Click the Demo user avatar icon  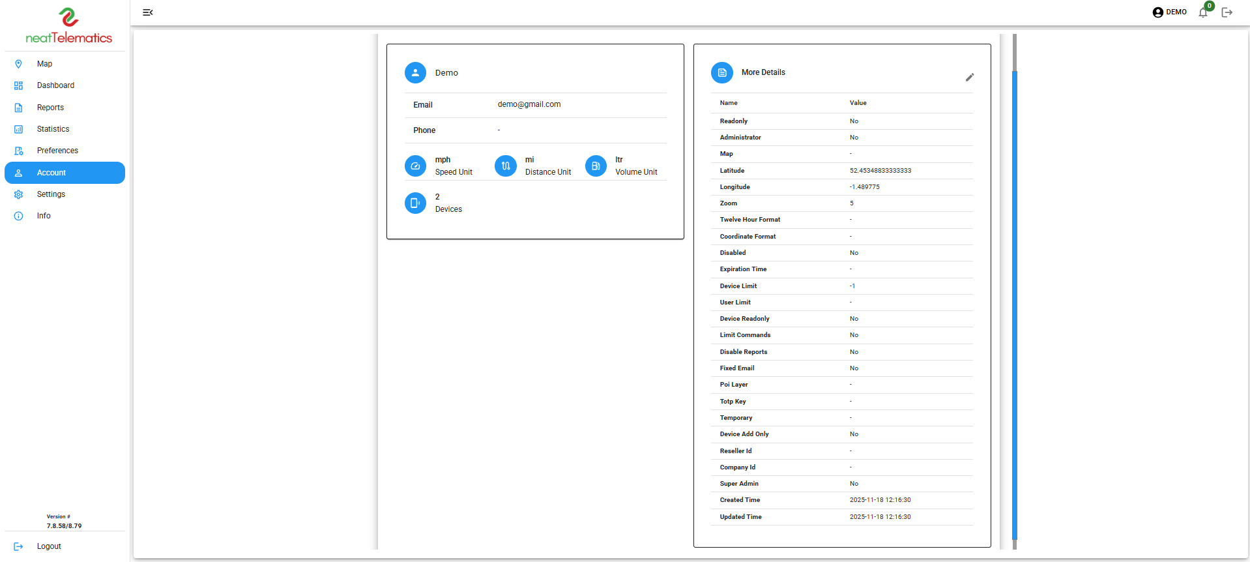pyautogui.click(x=415, y=73)
